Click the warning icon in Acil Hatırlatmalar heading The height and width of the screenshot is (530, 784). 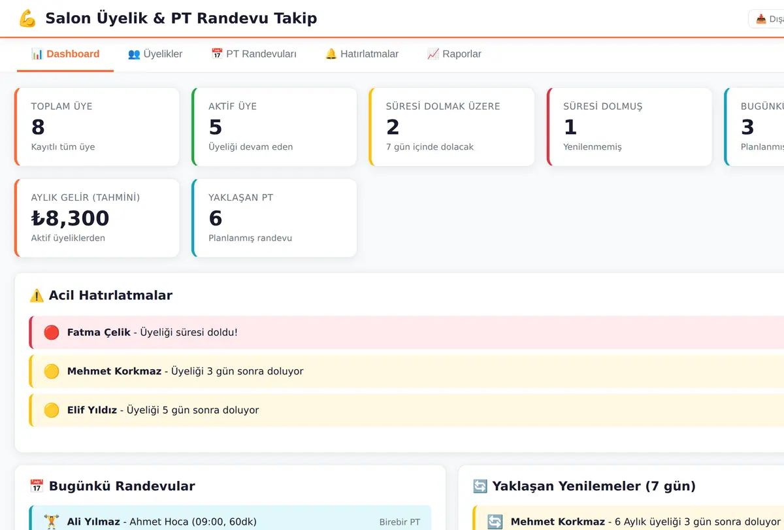click(37, 295)
